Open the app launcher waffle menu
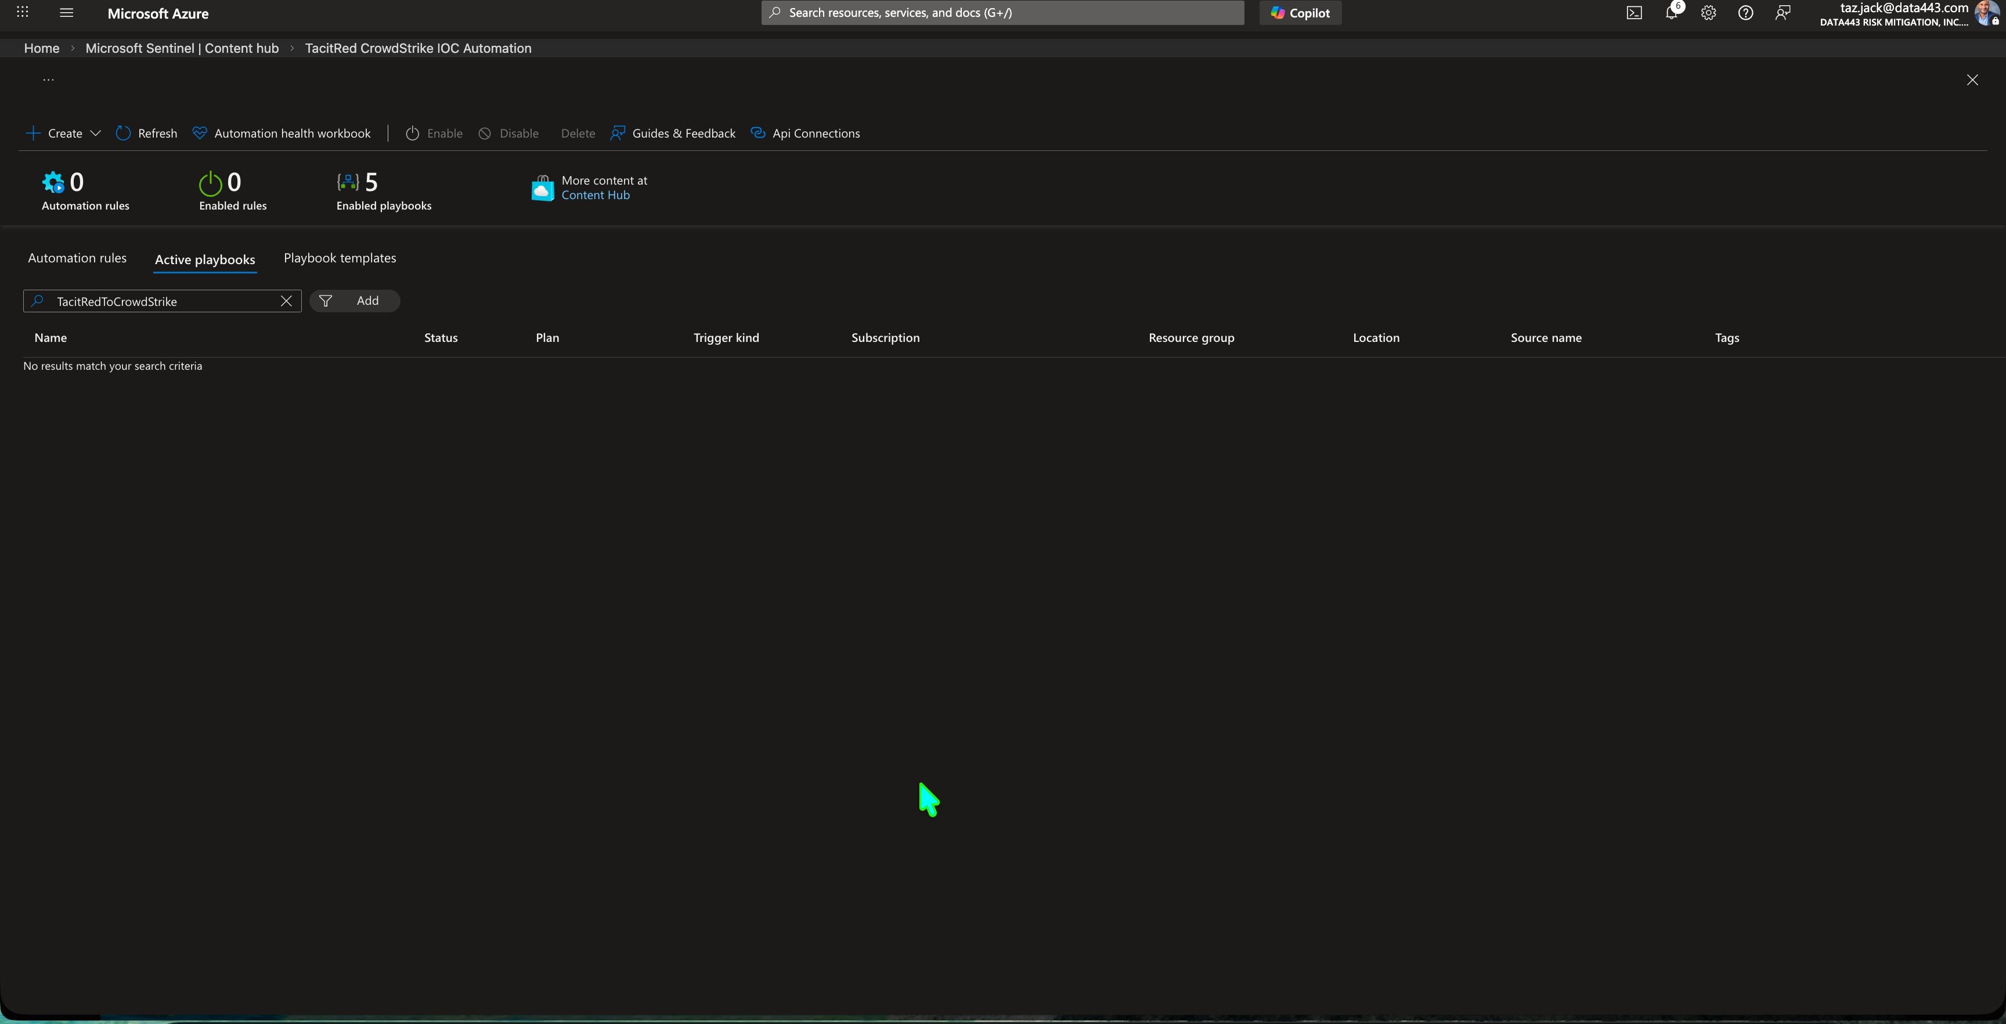2006x1024 pixels. click(22, 12)
